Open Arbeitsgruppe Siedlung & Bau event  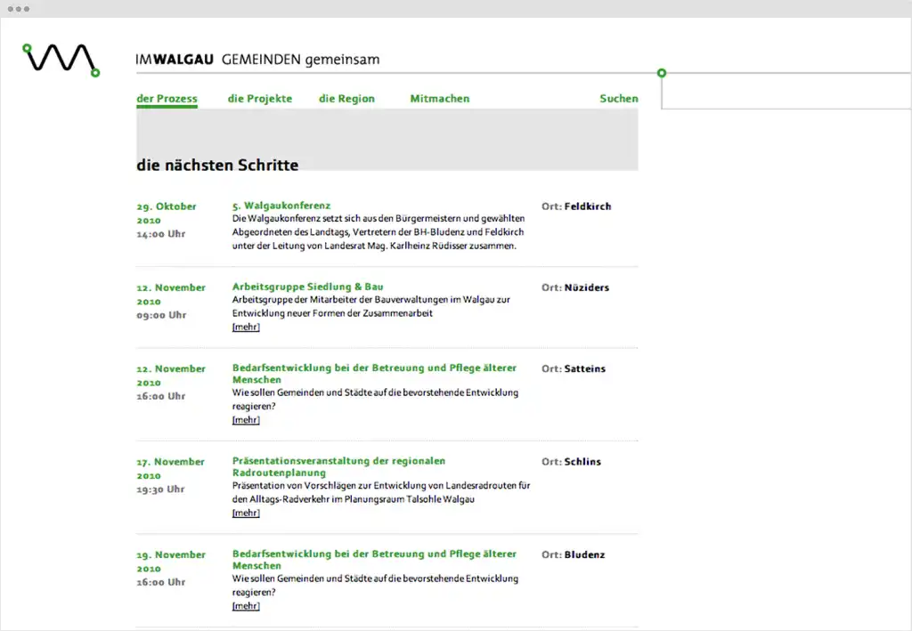(x=307, y=287)
